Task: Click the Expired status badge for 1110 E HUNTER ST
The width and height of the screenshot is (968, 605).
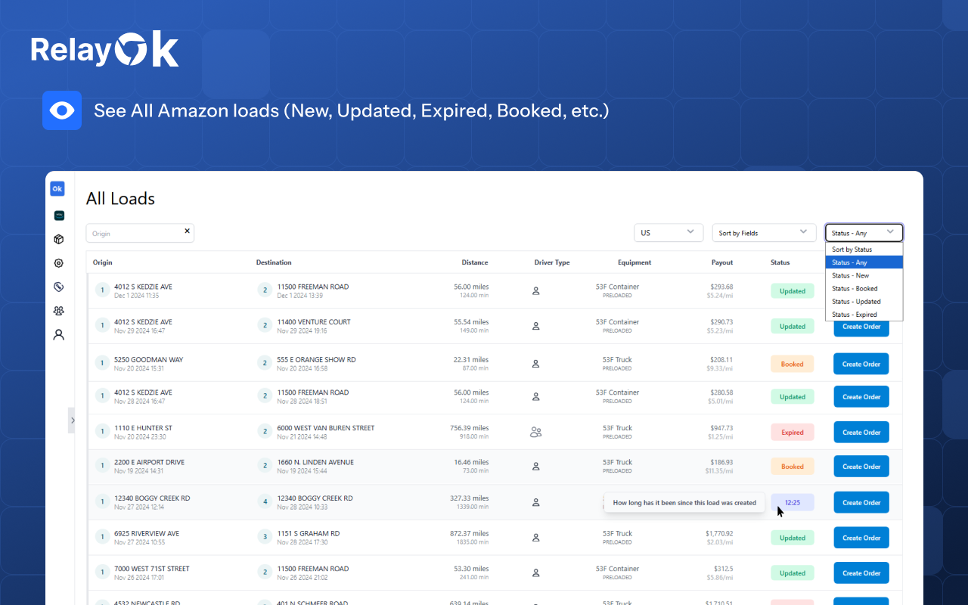Action: pyautogui.click(x=793, y=433)
